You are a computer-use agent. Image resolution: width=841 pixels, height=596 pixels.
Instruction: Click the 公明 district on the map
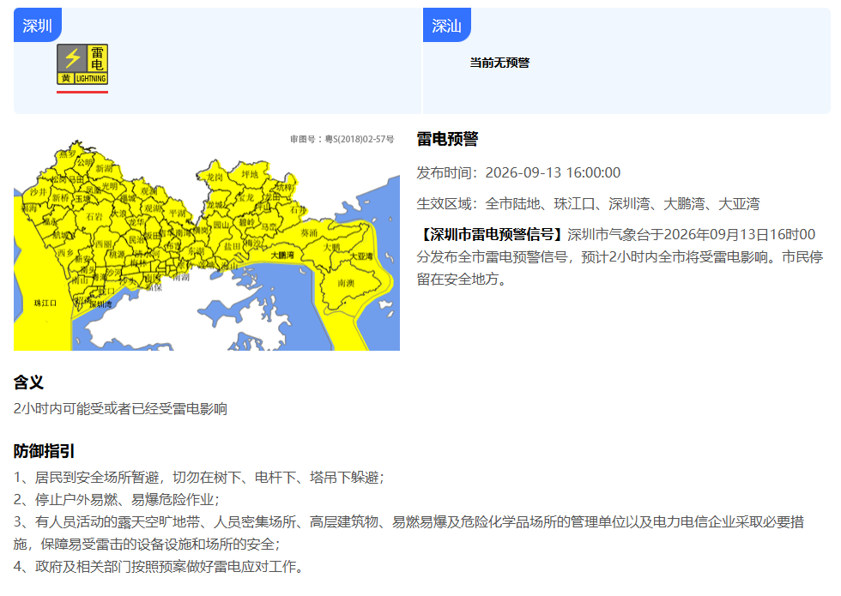click(x=84, y=162)
